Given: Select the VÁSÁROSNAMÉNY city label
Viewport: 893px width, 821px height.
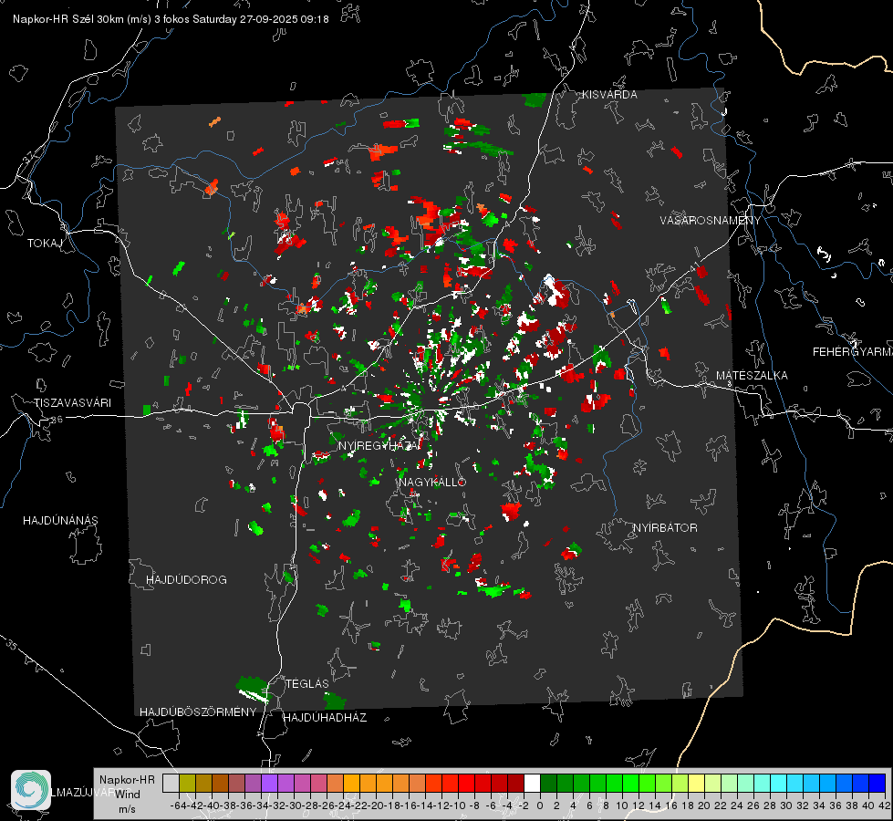Looking at the screenshot, I should [x=711, y=221].
